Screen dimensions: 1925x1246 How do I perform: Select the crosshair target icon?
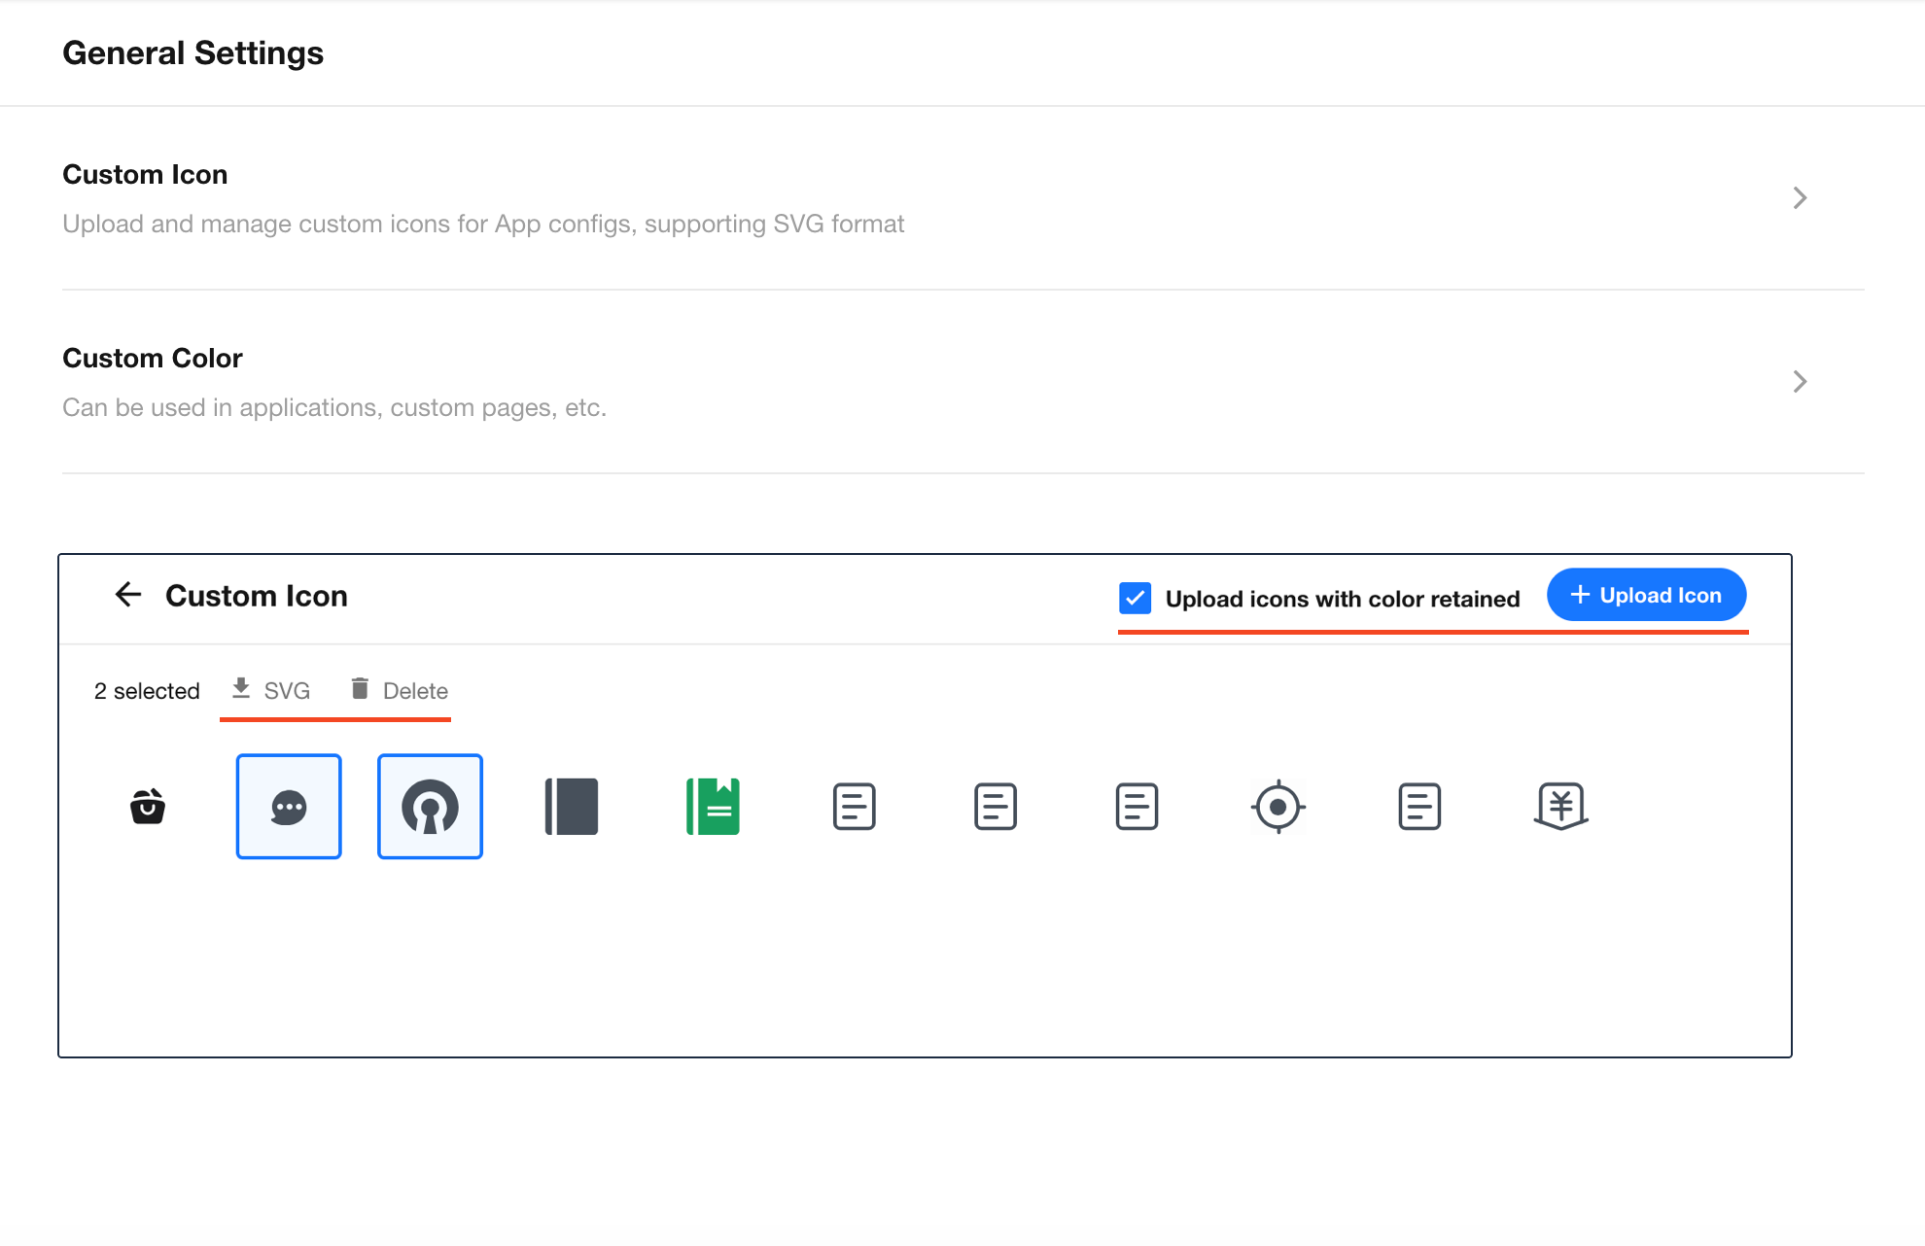1277,807
